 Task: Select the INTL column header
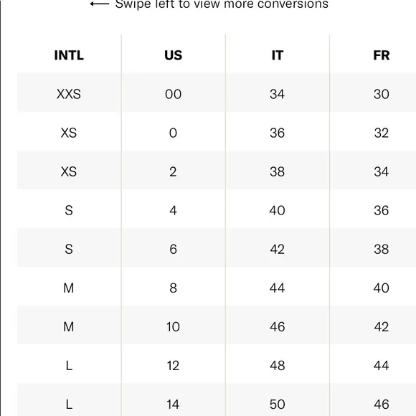[69, 55]
